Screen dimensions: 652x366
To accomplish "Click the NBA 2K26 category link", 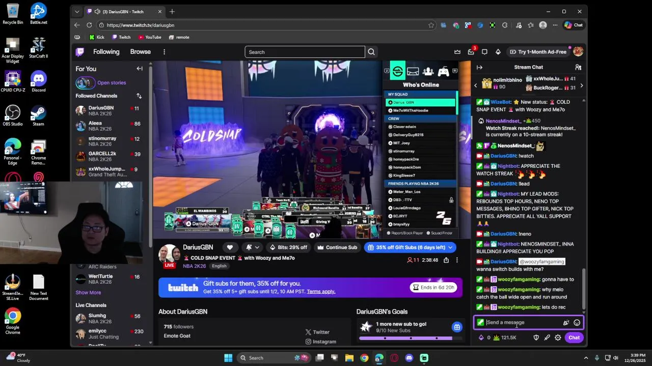I will [x=194, y=266].
